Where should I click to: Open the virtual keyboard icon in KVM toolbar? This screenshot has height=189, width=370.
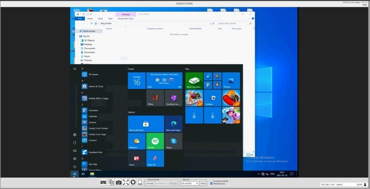(x=103, y=182)
